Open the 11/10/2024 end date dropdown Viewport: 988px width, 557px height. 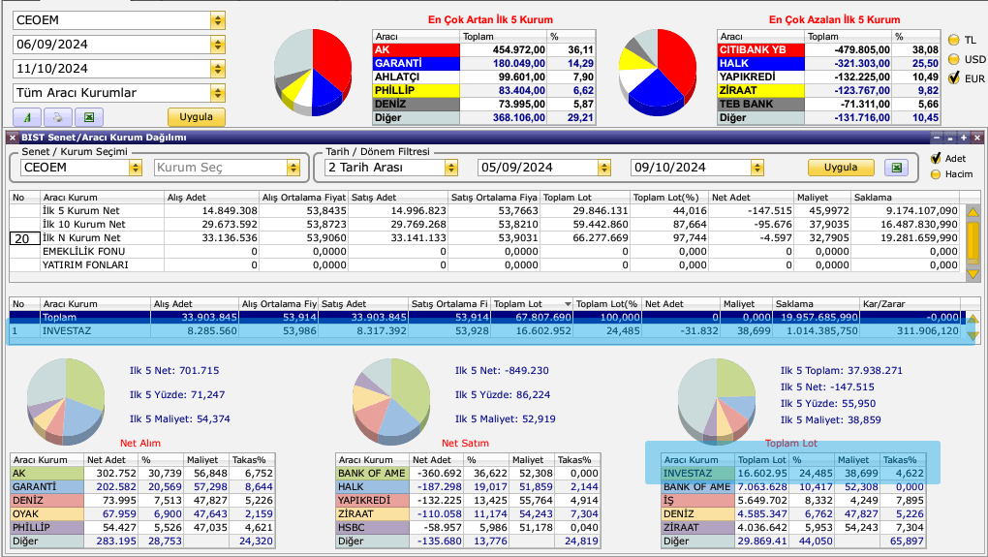click(x=217, y=69)
